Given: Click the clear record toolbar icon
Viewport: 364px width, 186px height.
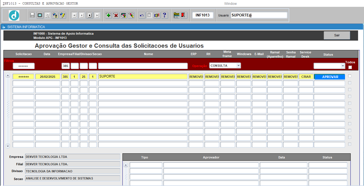Looking at the screenshot, I should [x=124, y=15].
